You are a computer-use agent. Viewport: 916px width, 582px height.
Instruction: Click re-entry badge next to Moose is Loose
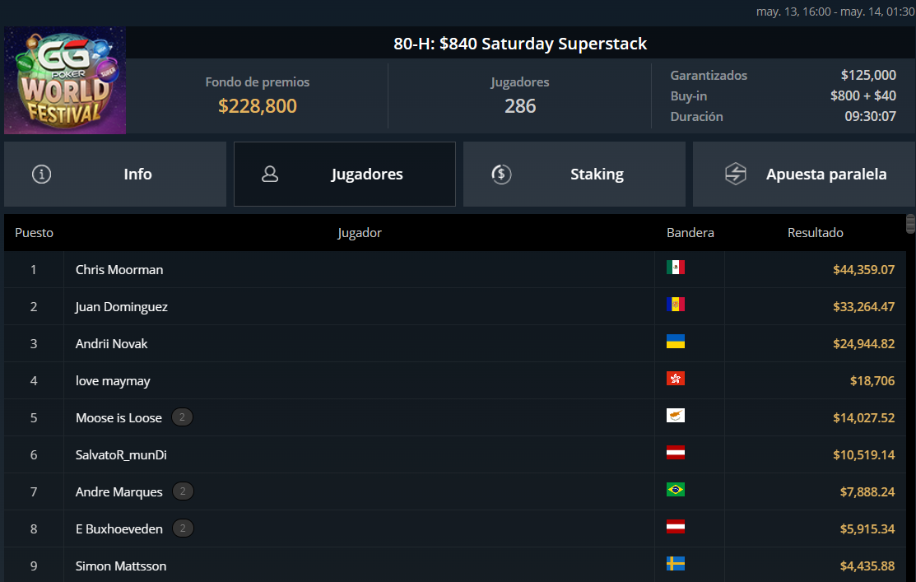[183, 417]
